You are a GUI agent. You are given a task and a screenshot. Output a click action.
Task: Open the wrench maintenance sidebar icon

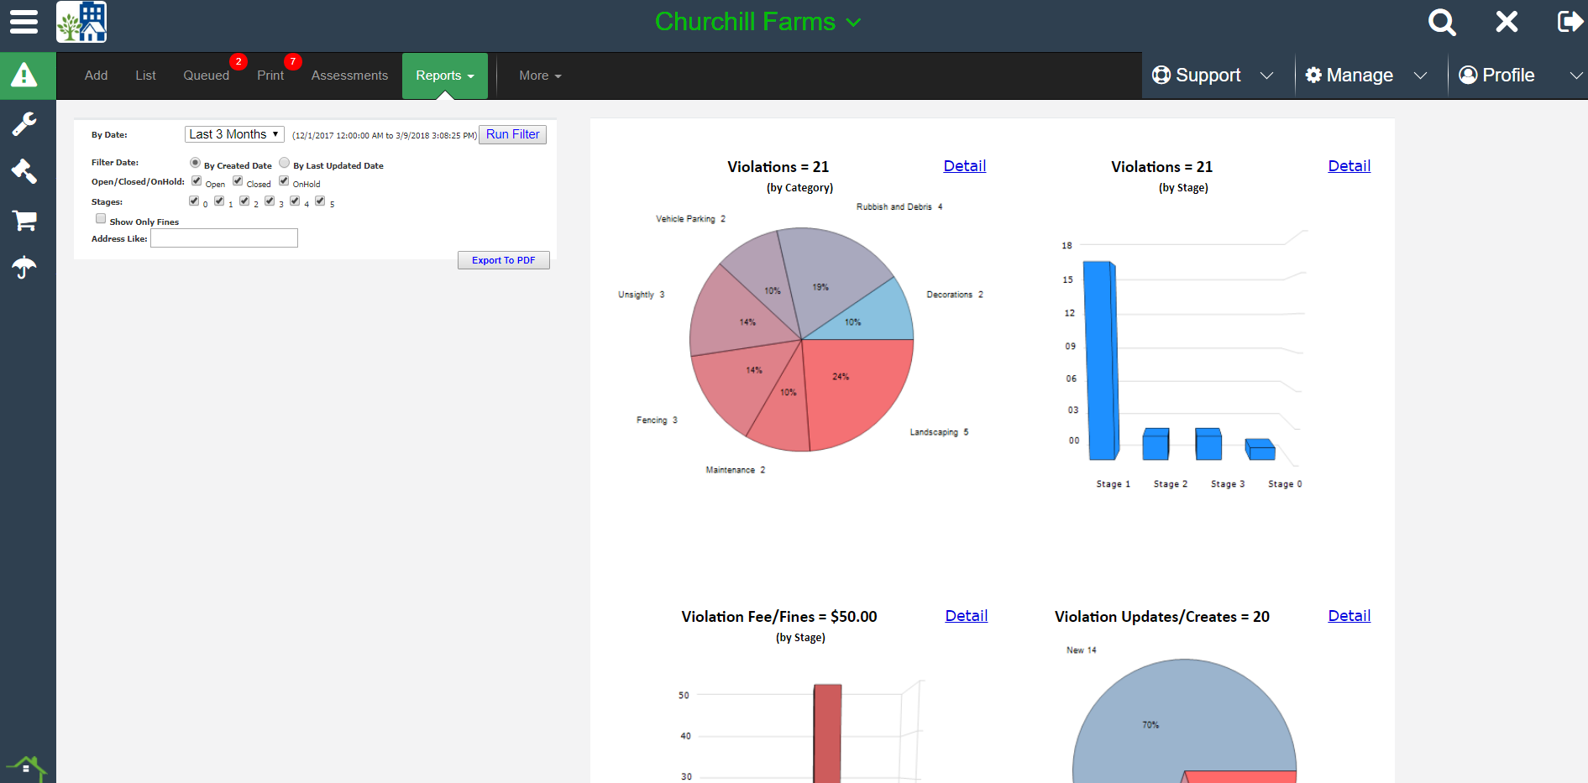point(24,124)
